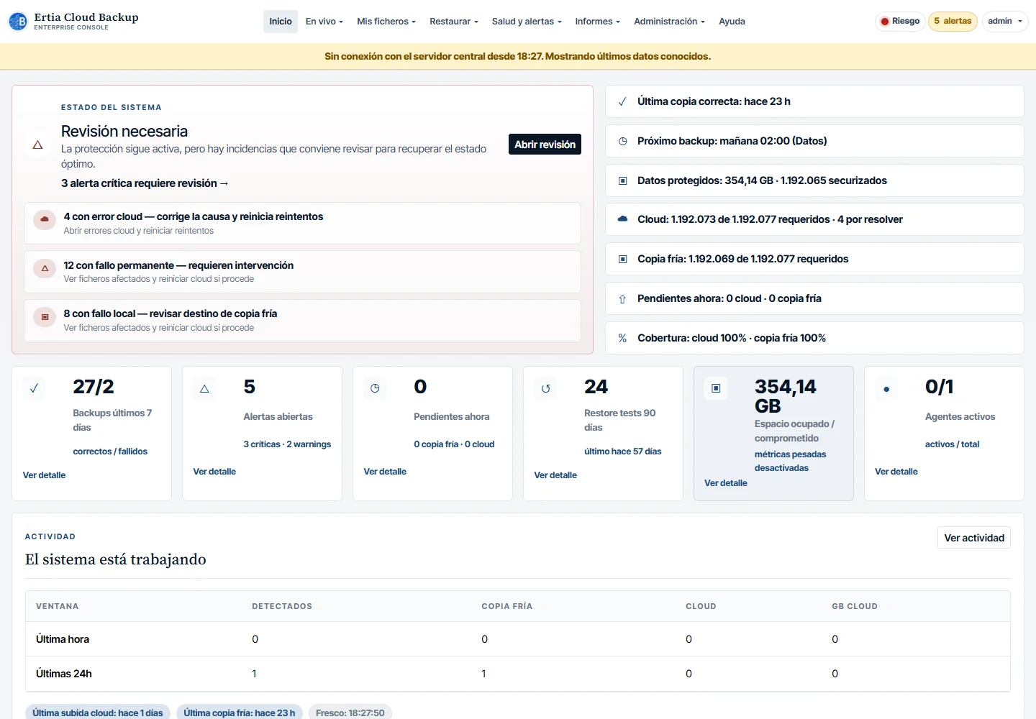Image resolution: width=1036 pixels, height=719 pixels.
Task: Click the restore arrow icon in the Restore tests card
Action: [x=545, y=388]
